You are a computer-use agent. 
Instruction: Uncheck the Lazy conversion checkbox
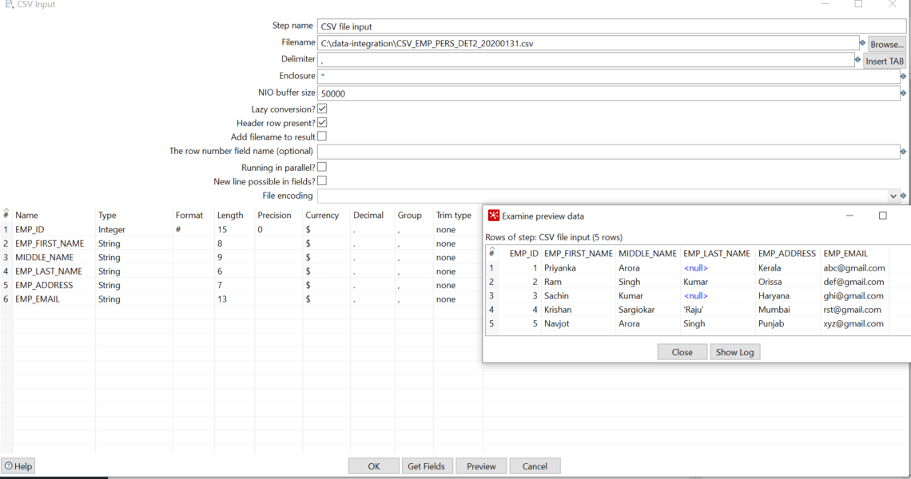point(321,109)
